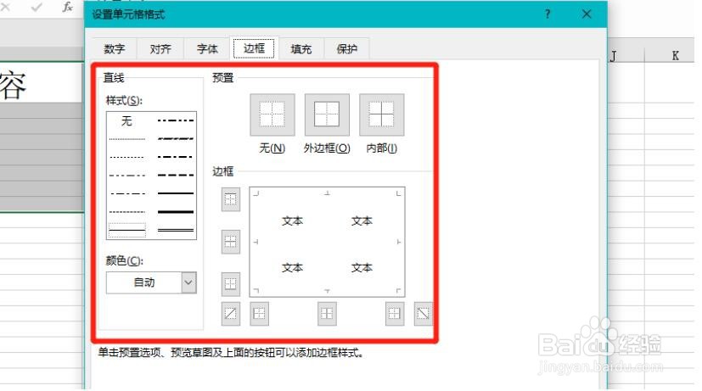Select the 无 line style
Viewport: 702px width, 391px height.
[127, 120]
